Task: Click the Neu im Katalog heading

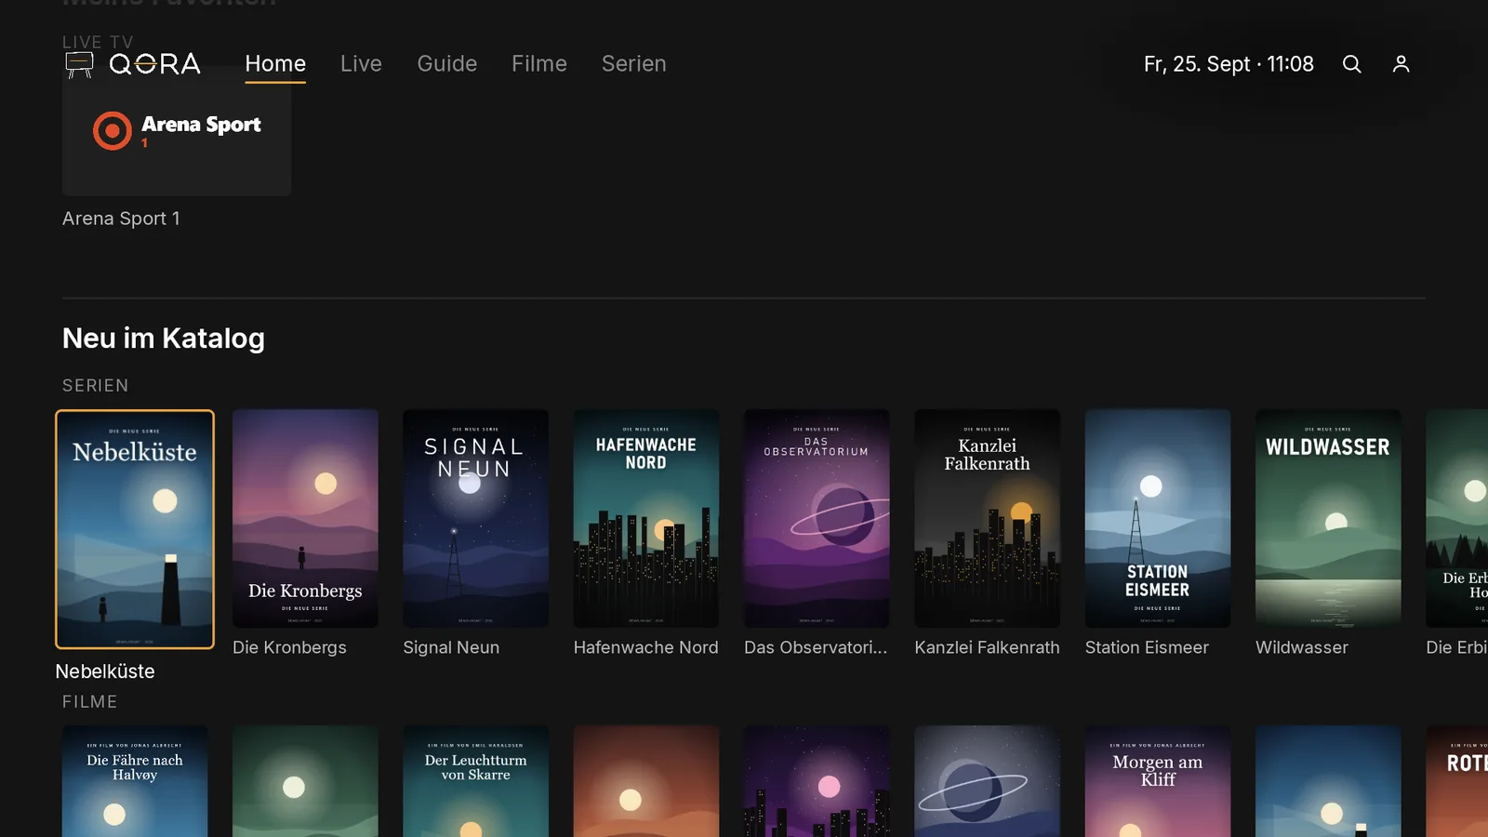Action: click(x=164, y=339)
